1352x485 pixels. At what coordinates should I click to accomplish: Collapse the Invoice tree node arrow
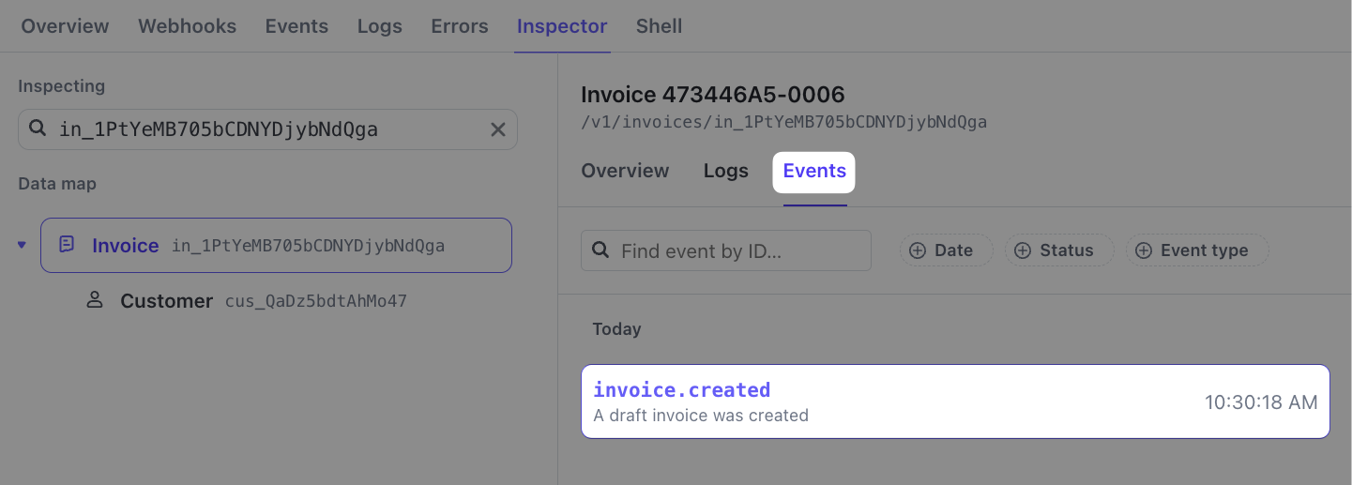tap(23, 246)
